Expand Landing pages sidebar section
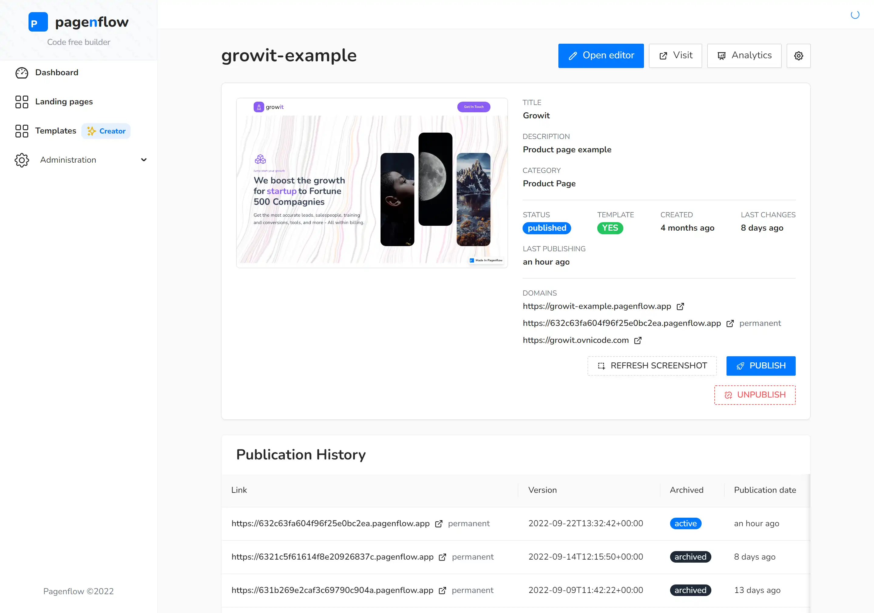Screen dimensions: 874x613 click(x=64, y=102)
